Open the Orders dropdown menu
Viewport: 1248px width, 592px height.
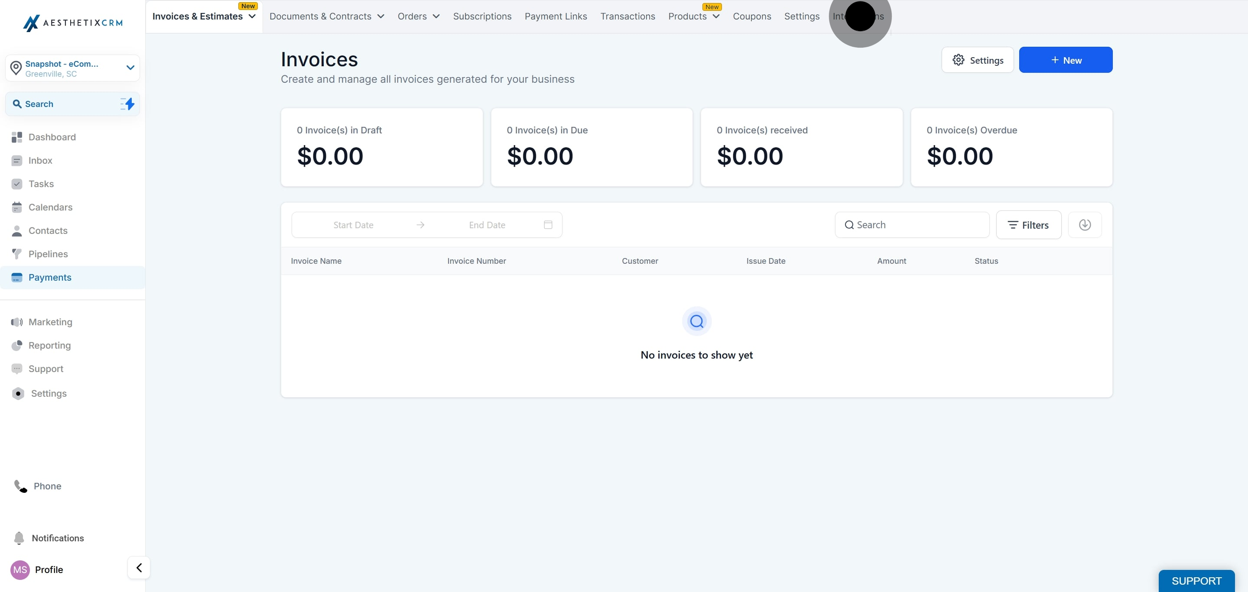point(418,16)
